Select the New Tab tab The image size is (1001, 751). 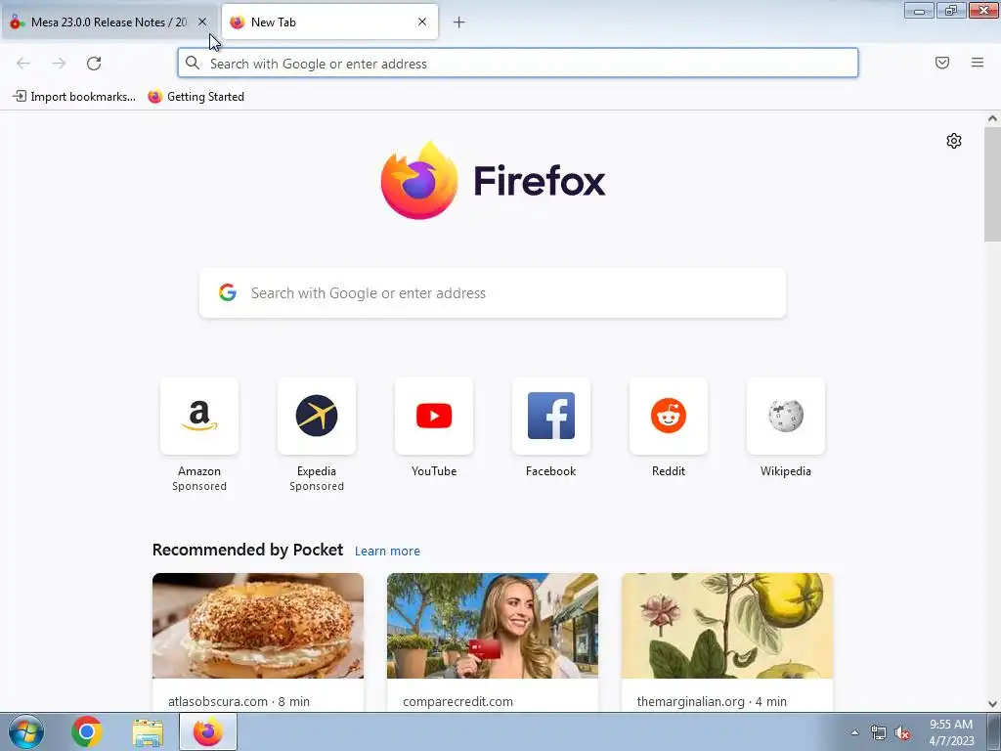tap(329, 22)
